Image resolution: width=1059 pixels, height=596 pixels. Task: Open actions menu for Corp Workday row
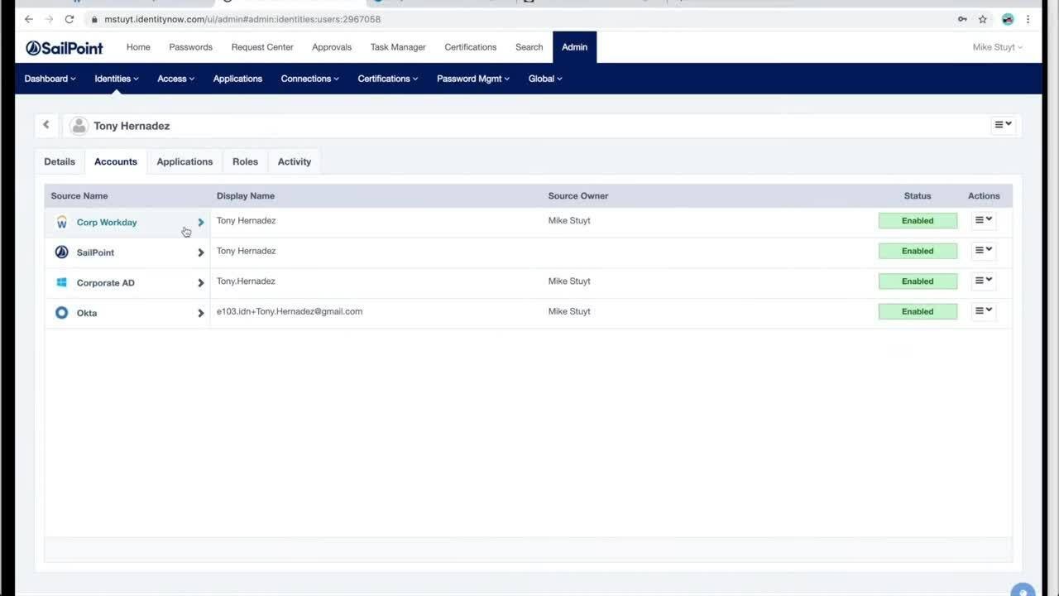coord(983,220)
